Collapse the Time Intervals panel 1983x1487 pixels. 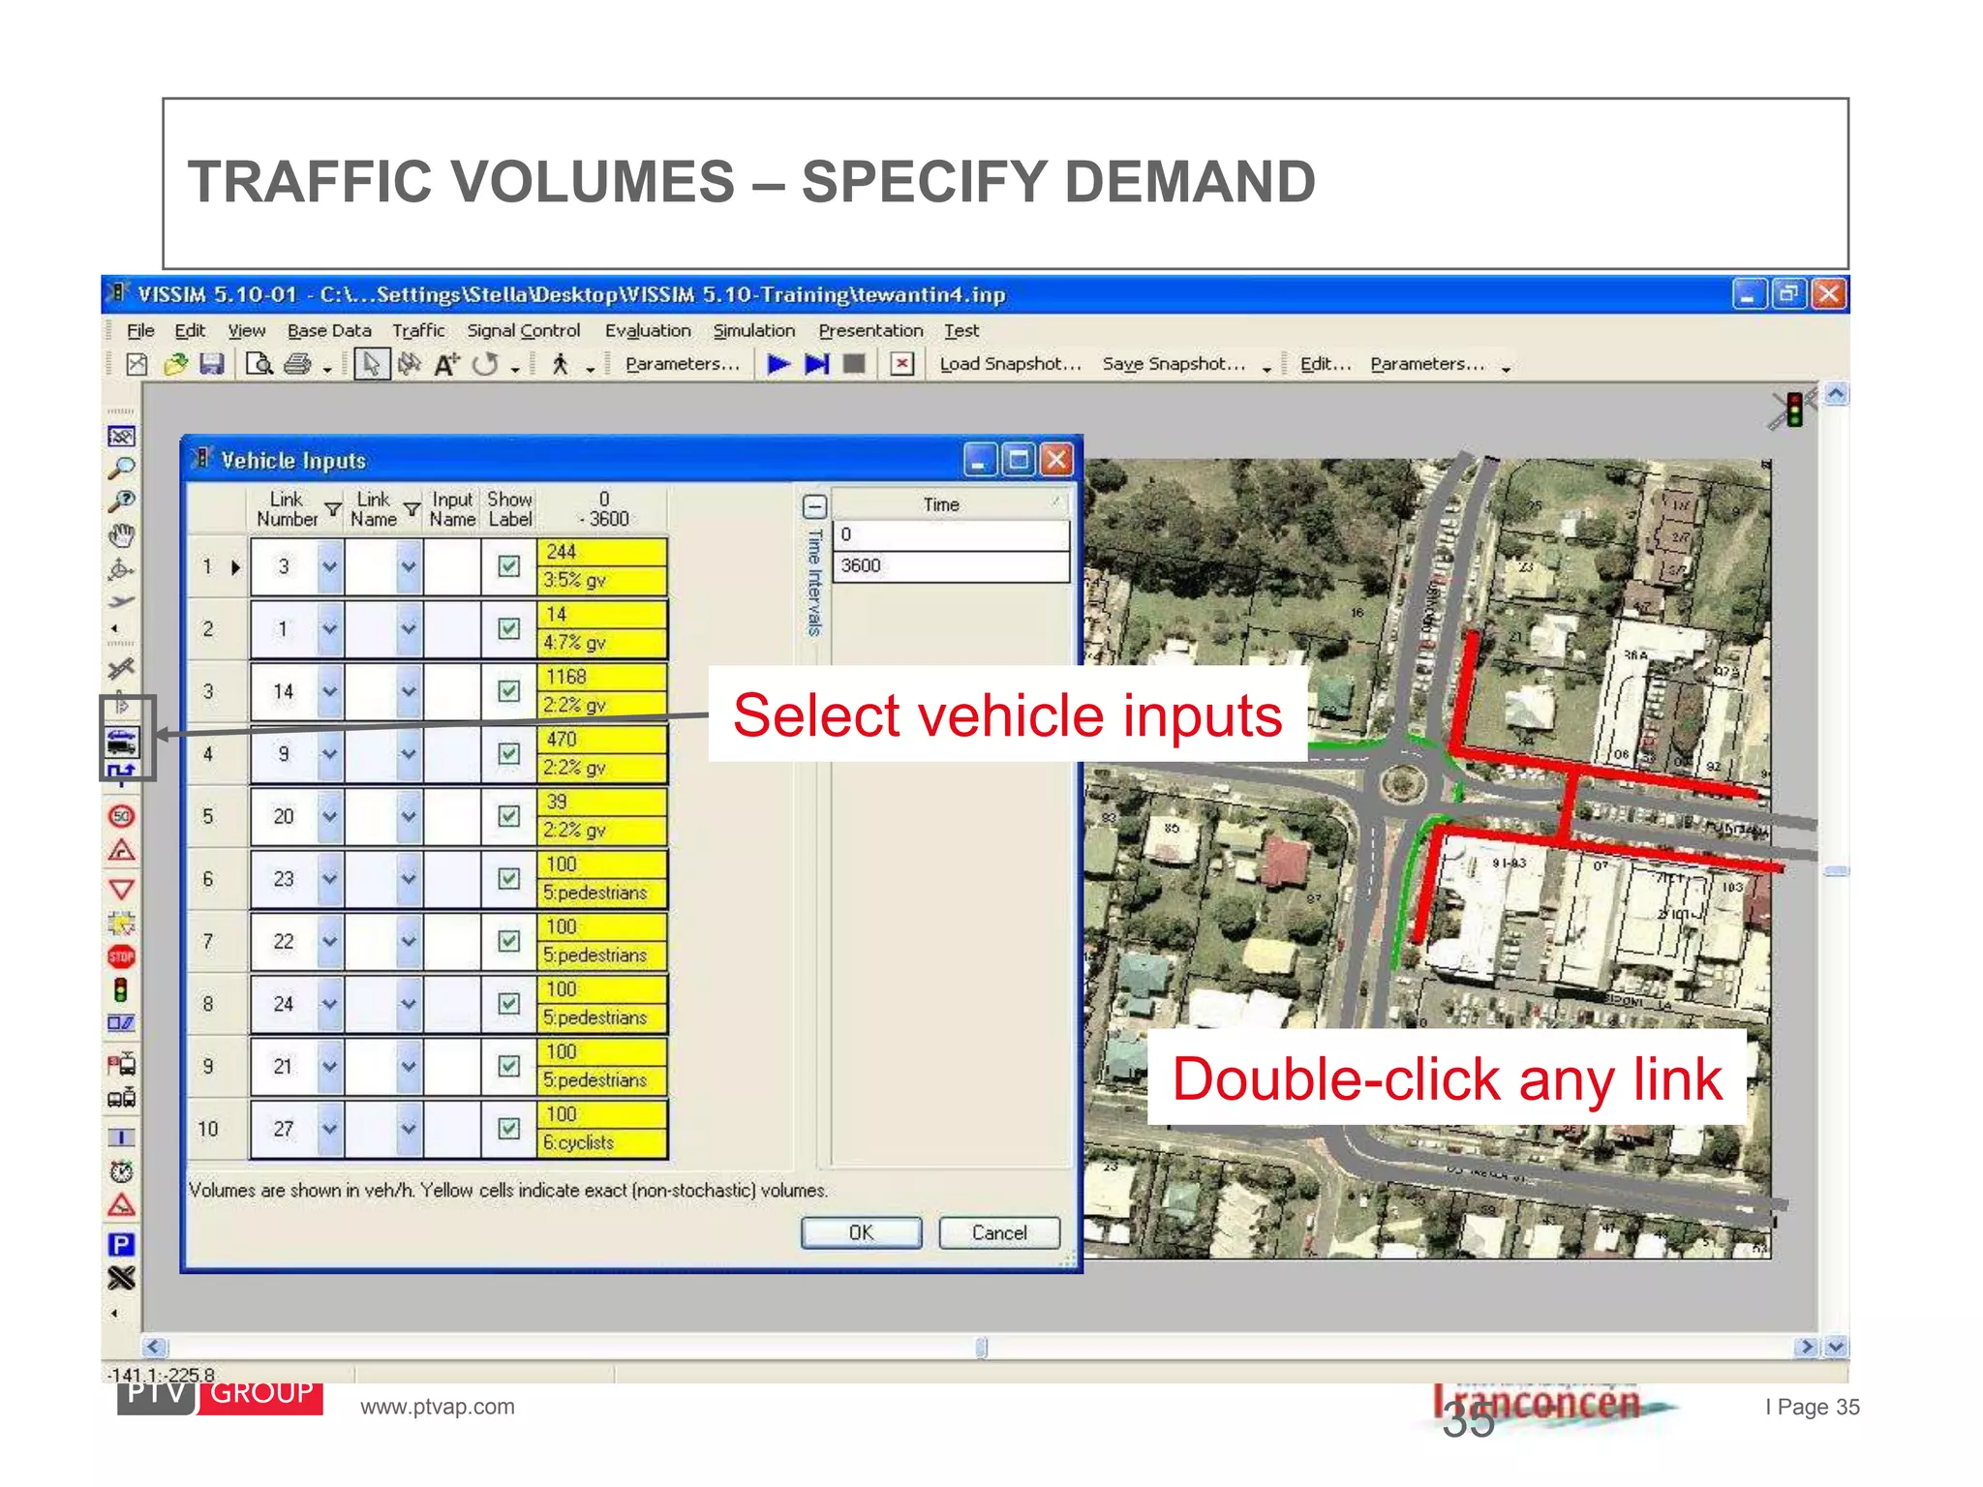click(x=815, y=506)
